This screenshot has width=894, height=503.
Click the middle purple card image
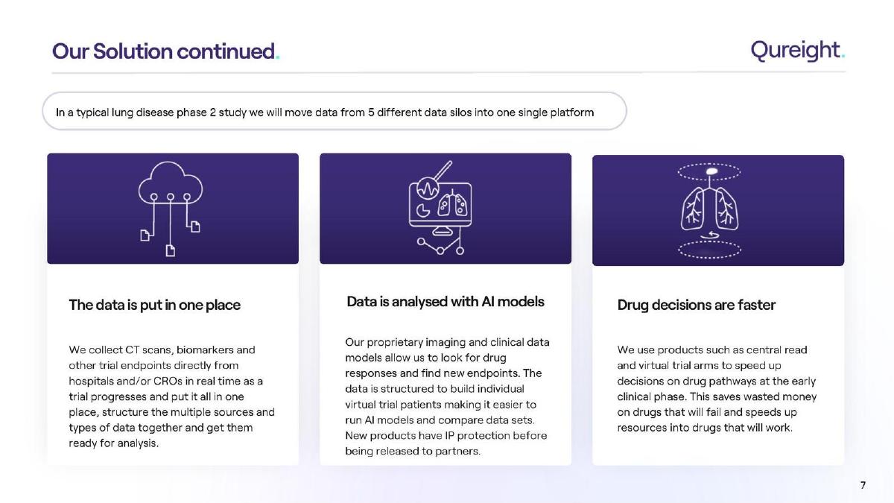[x=446, y=209]
